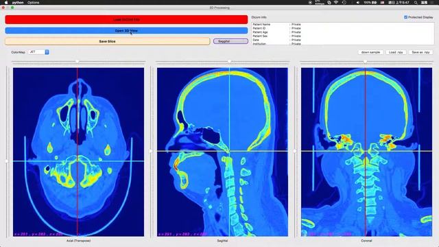
Task: Open the Sagittal plane dropdown
Action: 230,41
